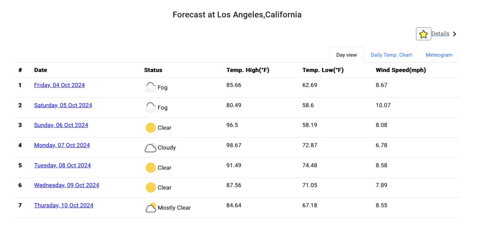Screen dimensions: 477x232
Task: Click the sun icon for Tuesday
Action: tap(151, 168)
